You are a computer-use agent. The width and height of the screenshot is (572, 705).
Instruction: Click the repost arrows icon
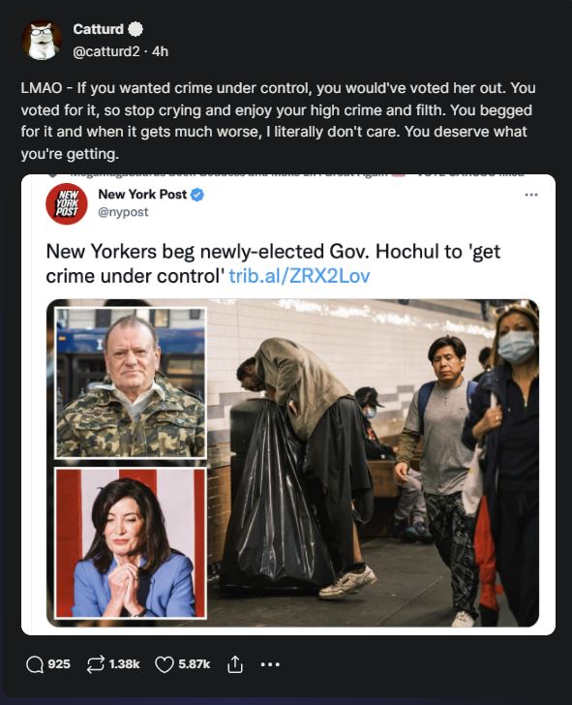coord(95,664)
